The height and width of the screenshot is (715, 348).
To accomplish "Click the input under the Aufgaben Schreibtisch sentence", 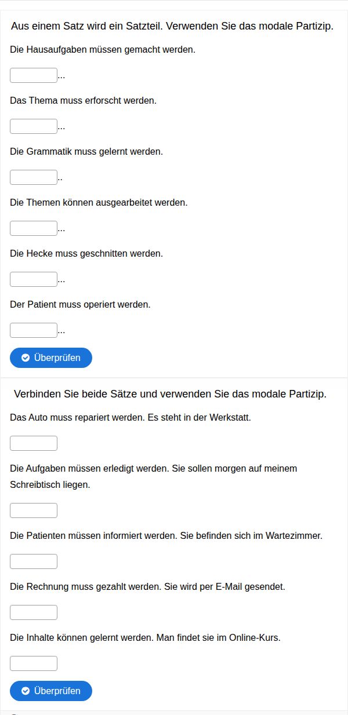I will tap(34, 510).
